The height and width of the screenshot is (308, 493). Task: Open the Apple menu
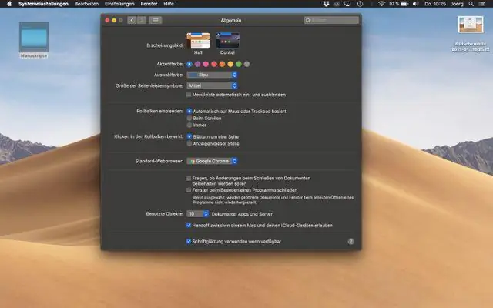pos(9,4)
